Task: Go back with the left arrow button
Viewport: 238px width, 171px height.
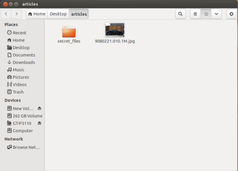Action: point(6,14)
